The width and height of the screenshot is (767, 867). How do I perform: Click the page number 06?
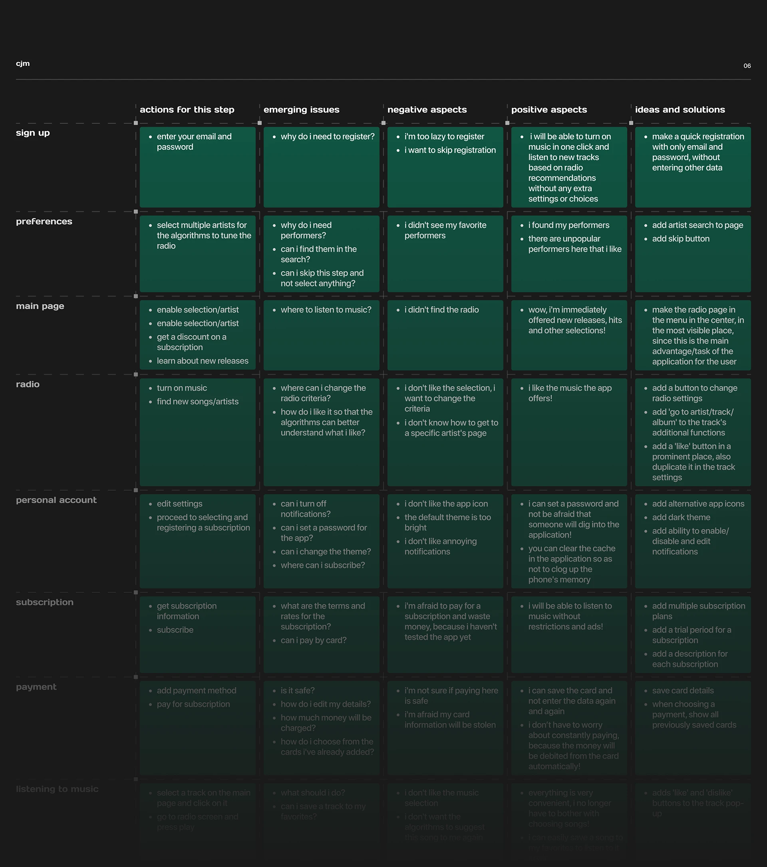pos(747,66)
